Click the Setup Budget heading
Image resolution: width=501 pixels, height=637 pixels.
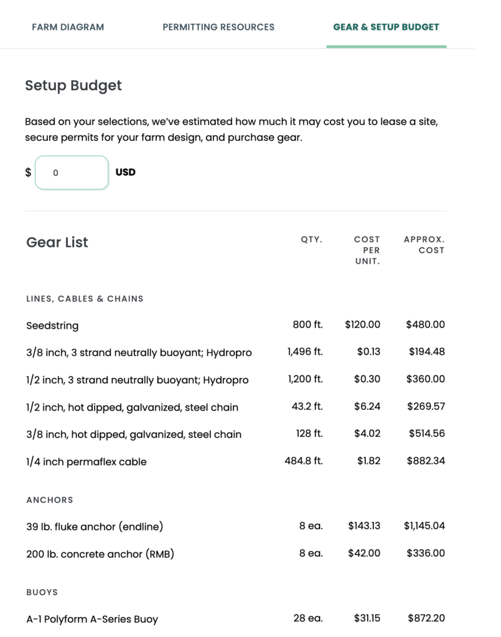[x=73, y=85]
